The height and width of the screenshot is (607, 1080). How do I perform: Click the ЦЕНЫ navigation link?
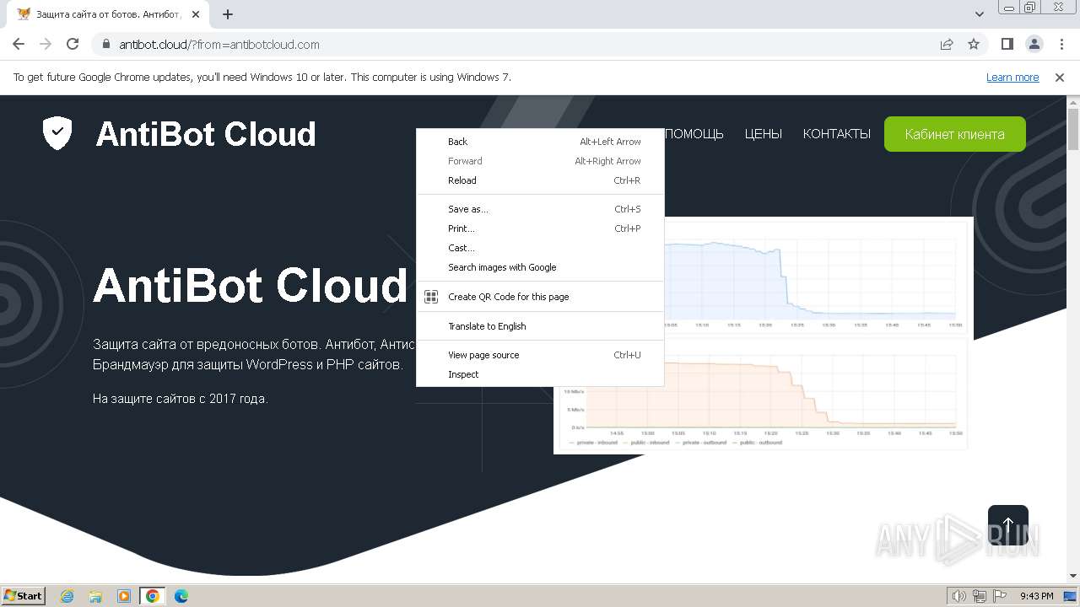coord(763,134)
